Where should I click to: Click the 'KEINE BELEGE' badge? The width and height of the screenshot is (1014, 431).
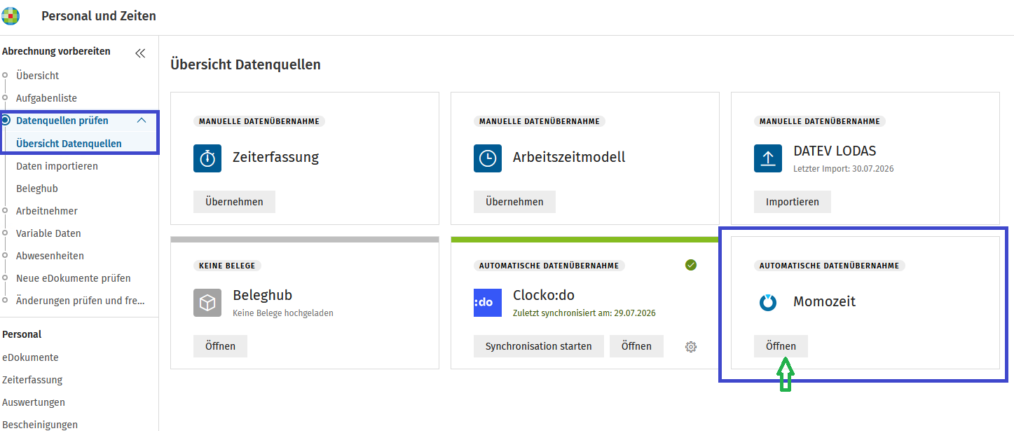click(x=227, y=266)
